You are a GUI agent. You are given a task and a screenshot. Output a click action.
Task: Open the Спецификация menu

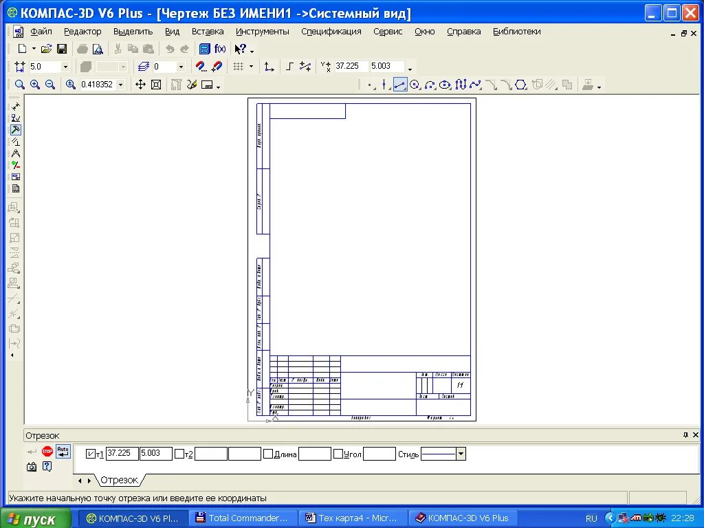coord(331,32)
